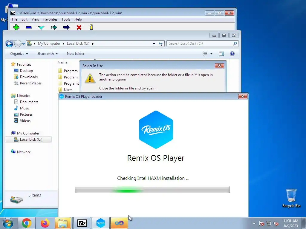Click the search magnifier icon in Explorer
The width and height of the screenshot is (306, 229).
(235, 44)
